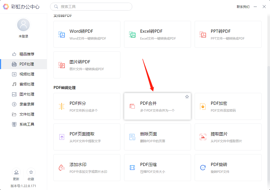Open 图片处理 in the sidebar

pyautogui.click(x=23, y=94)
